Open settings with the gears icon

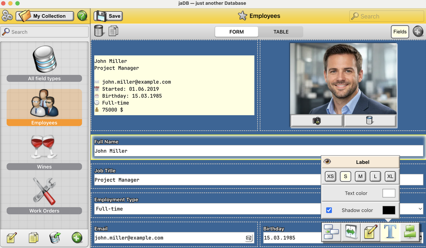[x=7, y=16]
